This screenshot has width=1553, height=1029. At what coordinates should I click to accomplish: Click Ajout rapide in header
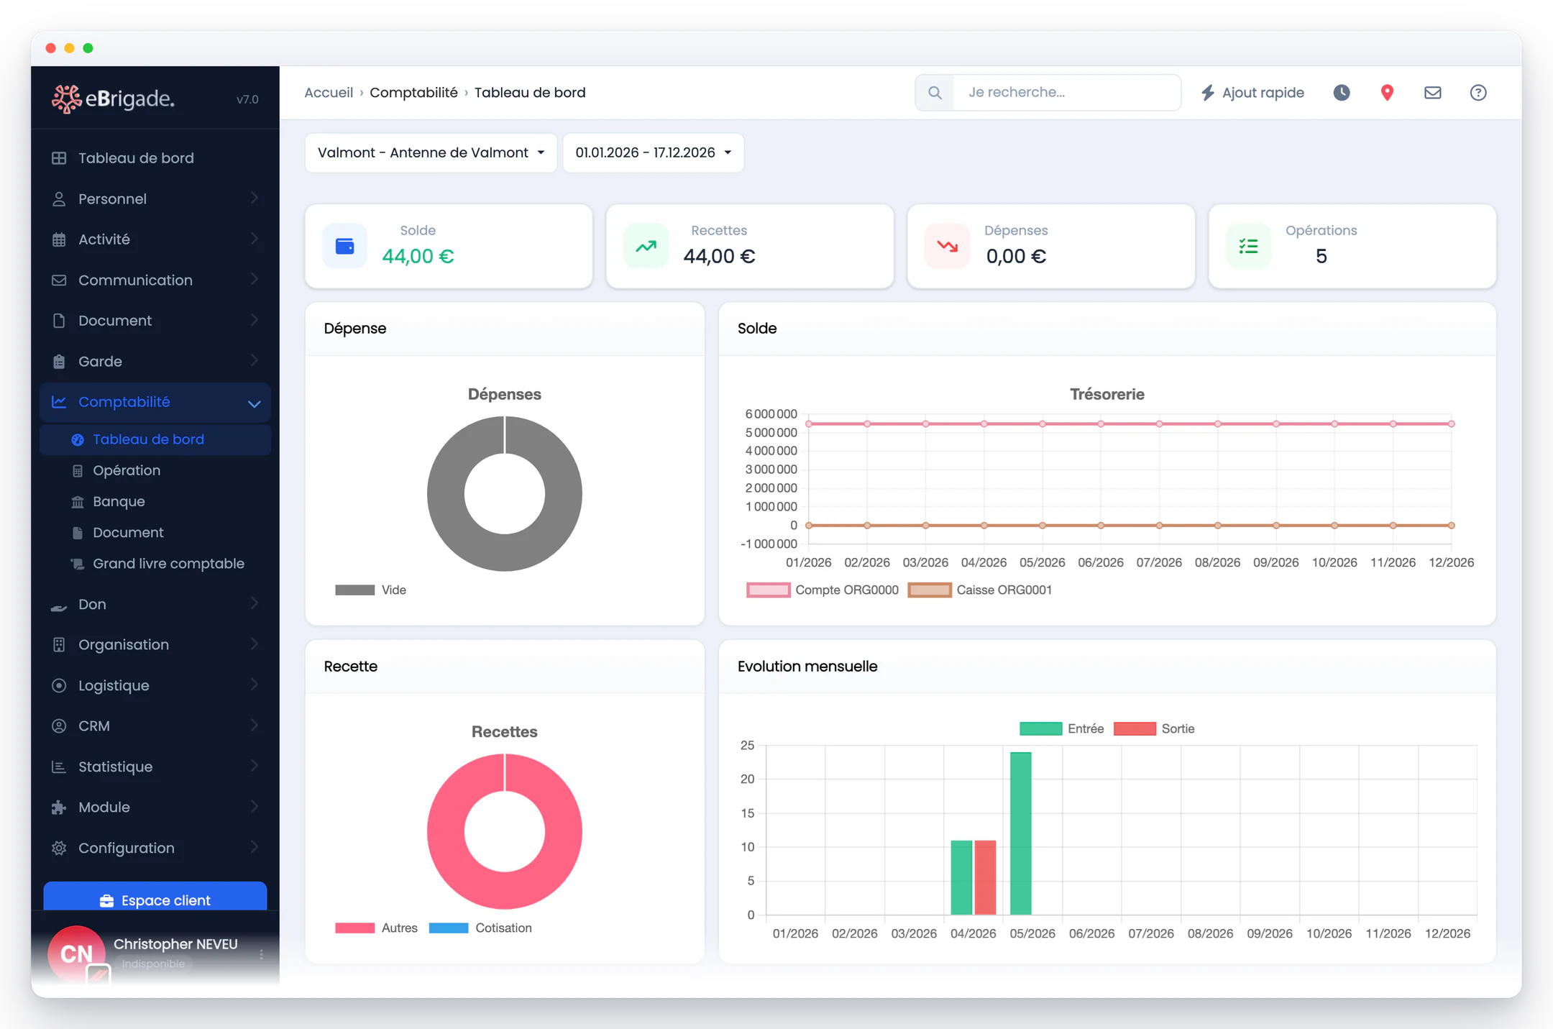point(1252,93)
